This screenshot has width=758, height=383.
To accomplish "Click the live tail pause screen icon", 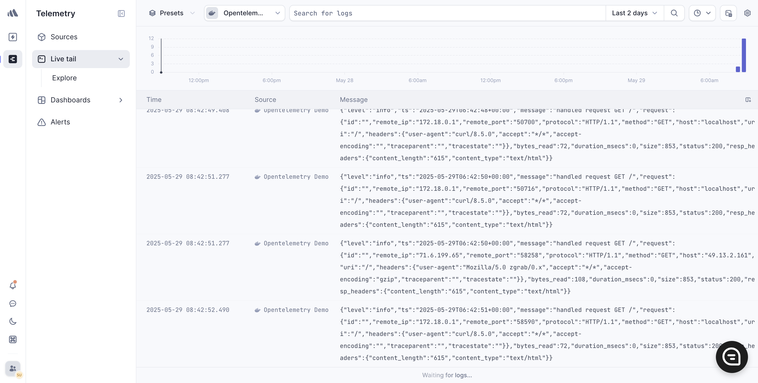I will tap(728, 13).
